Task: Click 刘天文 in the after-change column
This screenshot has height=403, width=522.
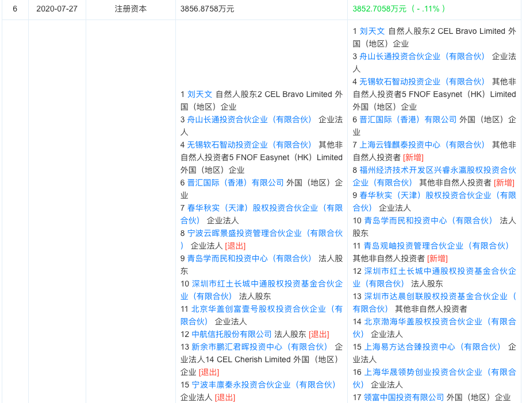Action: [372, 31]
